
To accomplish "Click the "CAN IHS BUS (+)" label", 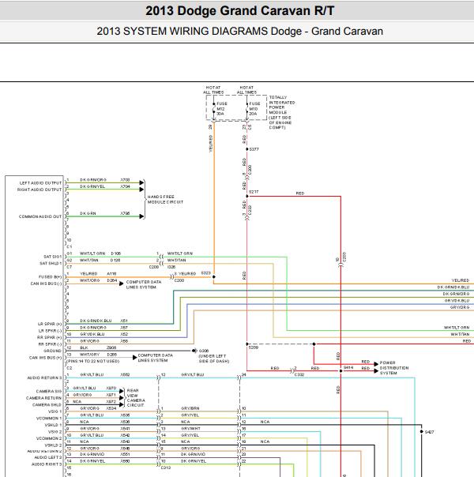I will (45, 358).
